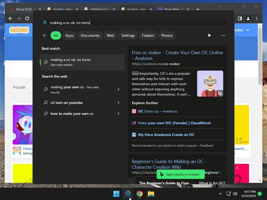Open Scratch account dropdown arrow
The image size is (267, 200).
coord(248,30)
